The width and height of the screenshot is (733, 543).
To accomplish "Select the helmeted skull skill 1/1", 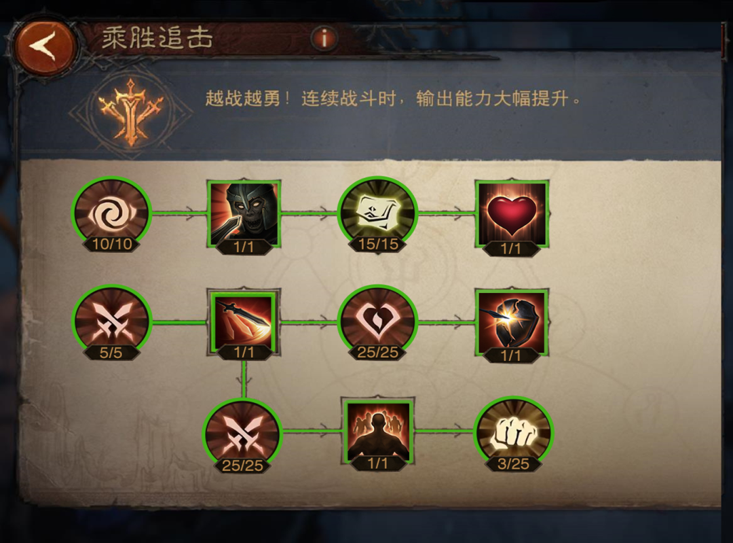I will 244,216.
